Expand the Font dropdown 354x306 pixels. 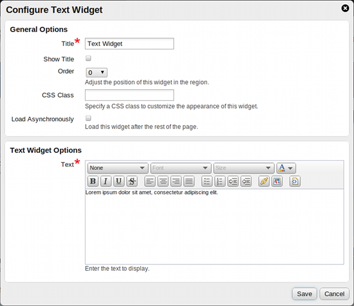click(x=181, y=168)
